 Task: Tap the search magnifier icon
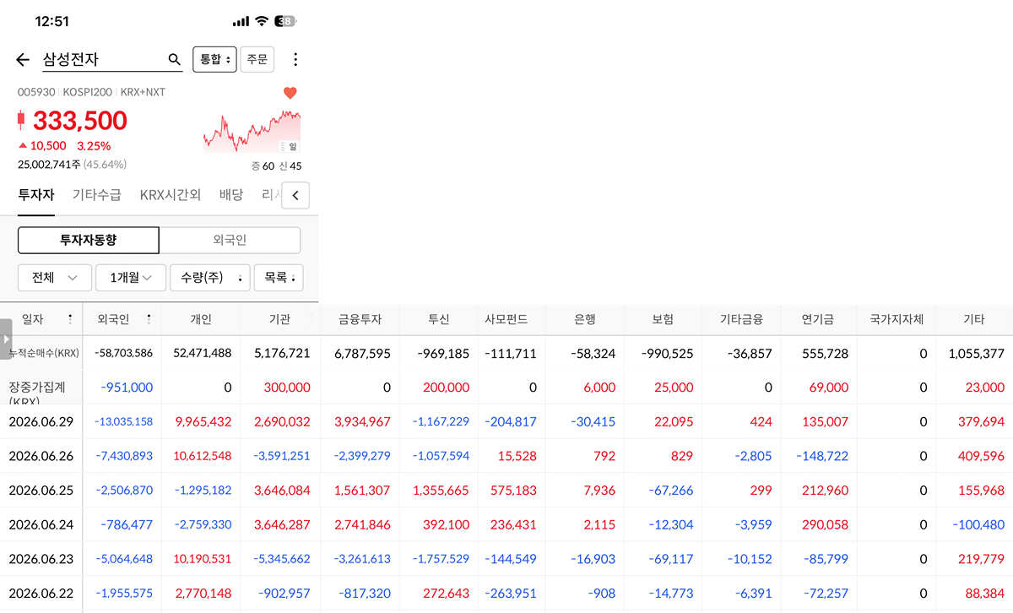[175, 59]
